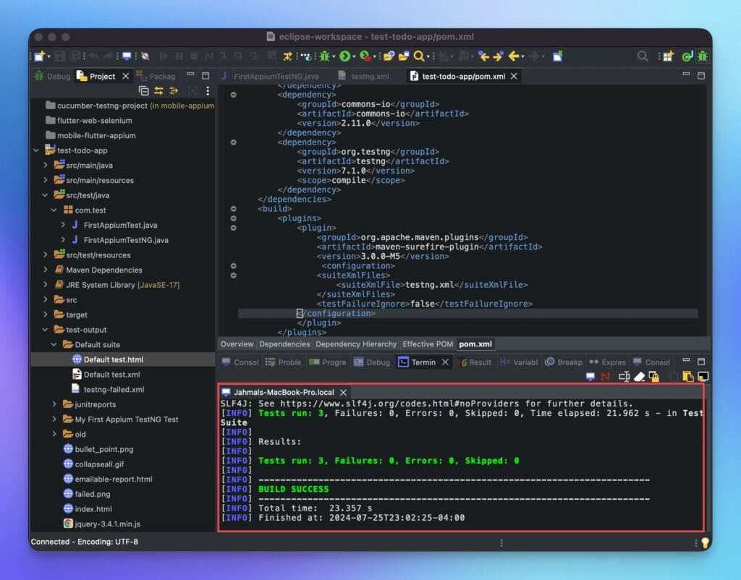This screenshot has height=580, width=741.
Task: Switch to the Debug perspective bug icon
Action: click(703, 56)
